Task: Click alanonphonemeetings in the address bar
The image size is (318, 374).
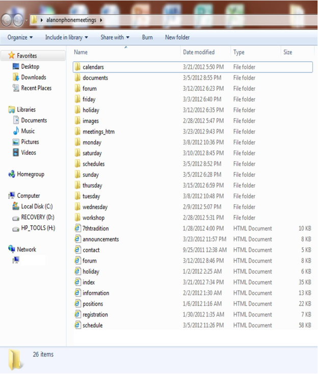Action: tap(71, 20)
